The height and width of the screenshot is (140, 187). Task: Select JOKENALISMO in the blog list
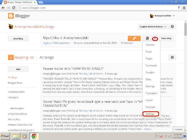16,92
